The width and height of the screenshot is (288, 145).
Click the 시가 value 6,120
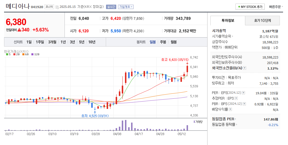coord(84,31)
